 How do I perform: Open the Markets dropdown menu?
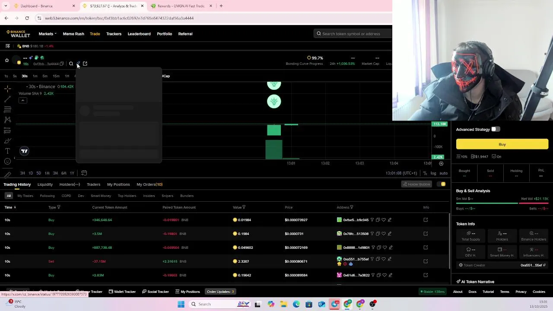[48, 34]
